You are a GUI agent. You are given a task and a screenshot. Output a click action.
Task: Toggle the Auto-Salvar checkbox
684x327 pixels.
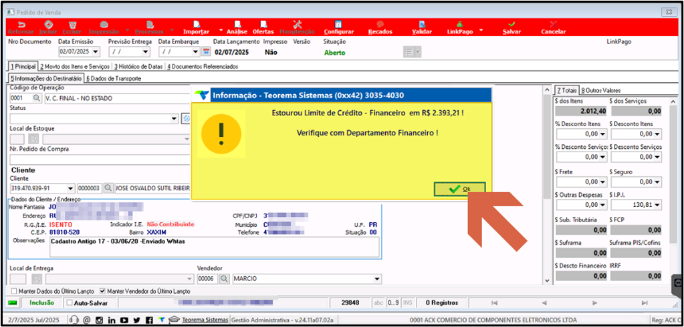pos(70,302)
